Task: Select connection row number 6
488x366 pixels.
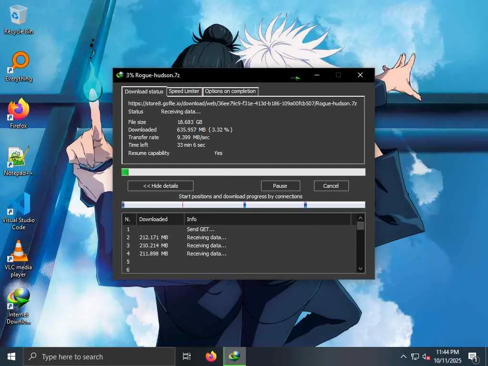Action: point(239,270)
